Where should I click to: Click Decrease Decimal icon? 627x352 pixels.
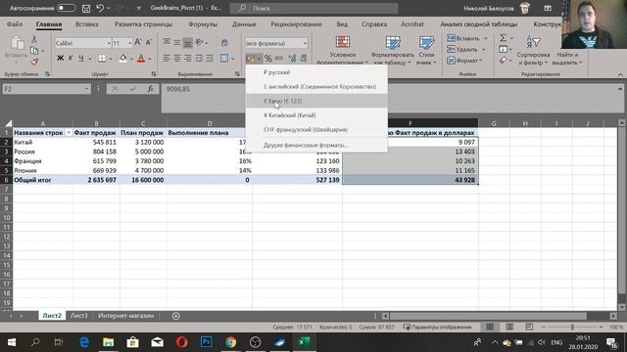point(303,59)
